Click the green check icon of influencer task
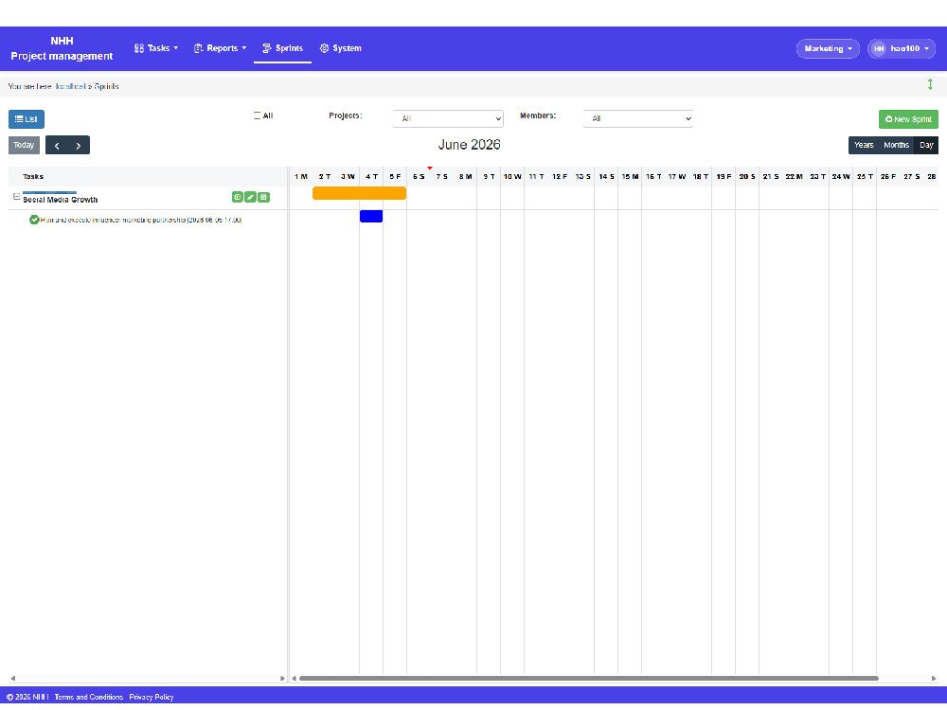Viewport: 947px width, 710px height. pos(34,220)
